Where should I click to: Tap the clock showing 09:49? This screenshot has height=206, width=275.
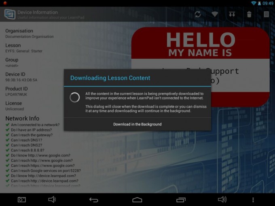pos(268,3)
